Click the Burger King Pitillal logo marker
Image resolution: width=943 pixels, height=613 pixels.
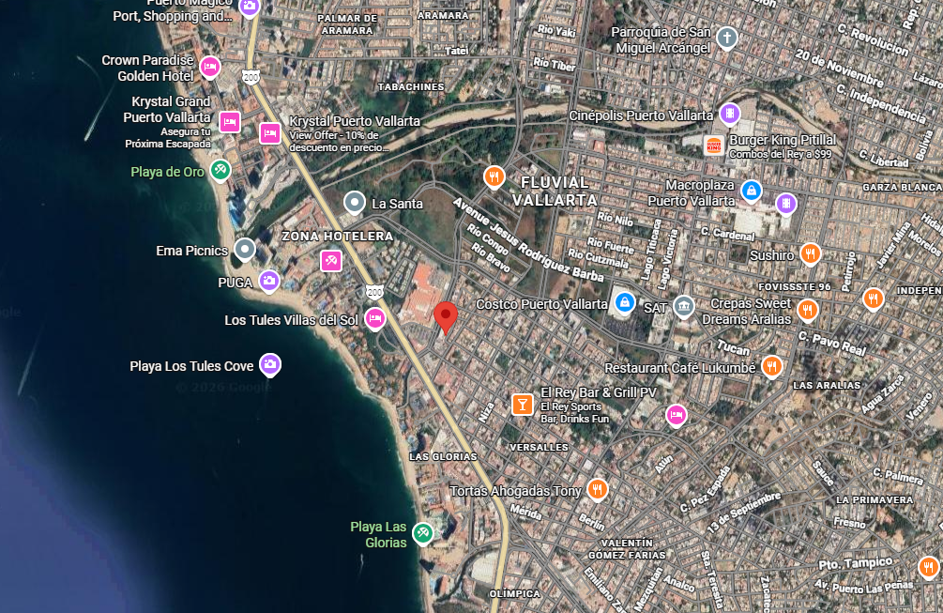point(714,146)
